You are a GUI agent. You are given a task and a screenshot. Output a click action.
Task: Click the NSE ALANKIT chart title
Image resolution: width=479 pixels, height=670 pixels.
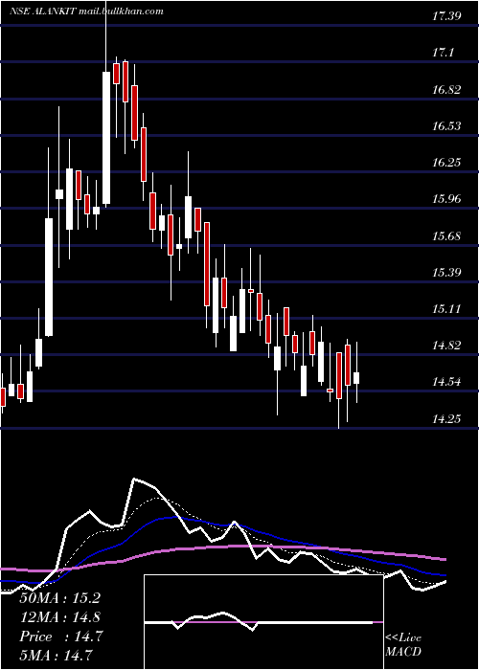click(x=87, y=11)
